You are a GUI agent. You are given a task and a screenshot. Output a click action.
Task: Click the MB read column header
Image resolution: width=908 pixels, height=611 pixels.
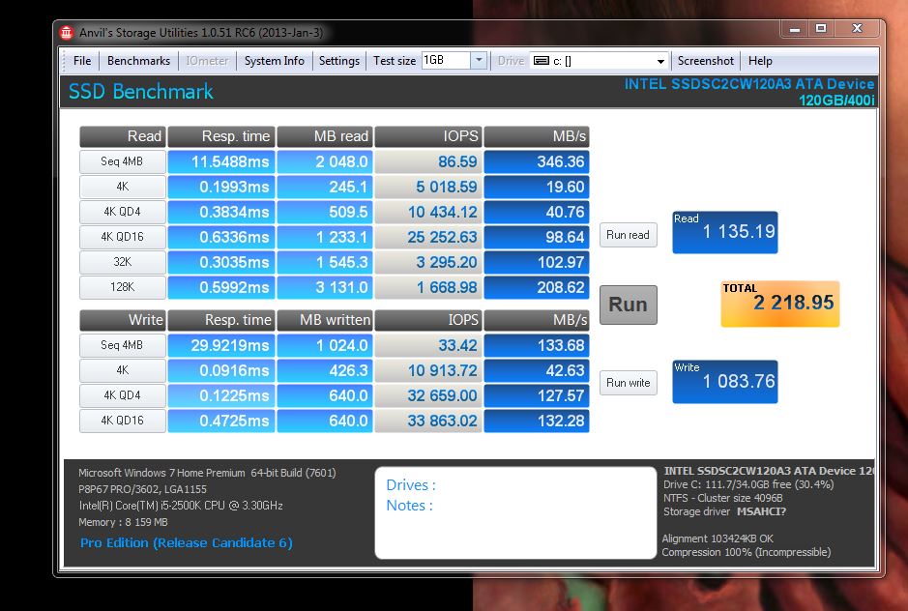coord(325,136)
